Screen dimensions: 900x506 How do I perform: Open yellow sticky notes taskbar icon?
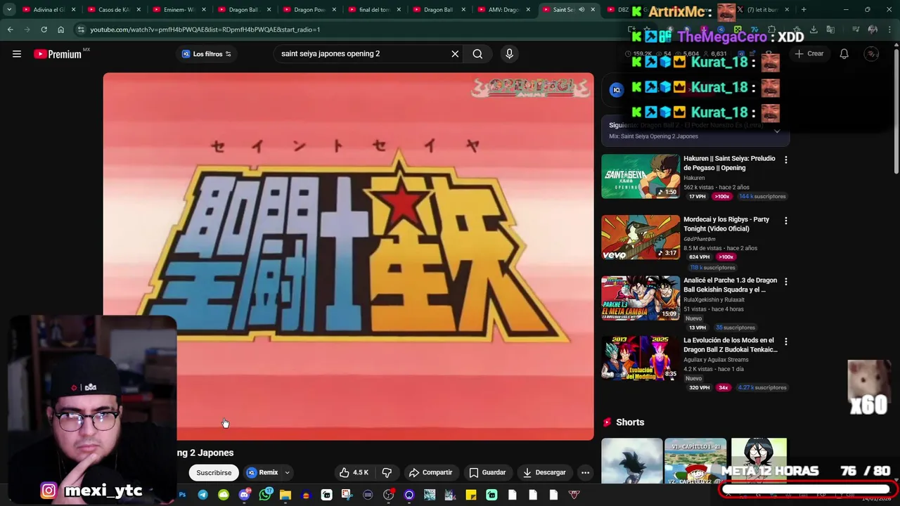click(x=471, y=495)
